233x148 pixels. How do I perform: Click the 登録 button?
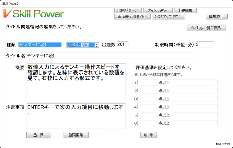[39, 135]
